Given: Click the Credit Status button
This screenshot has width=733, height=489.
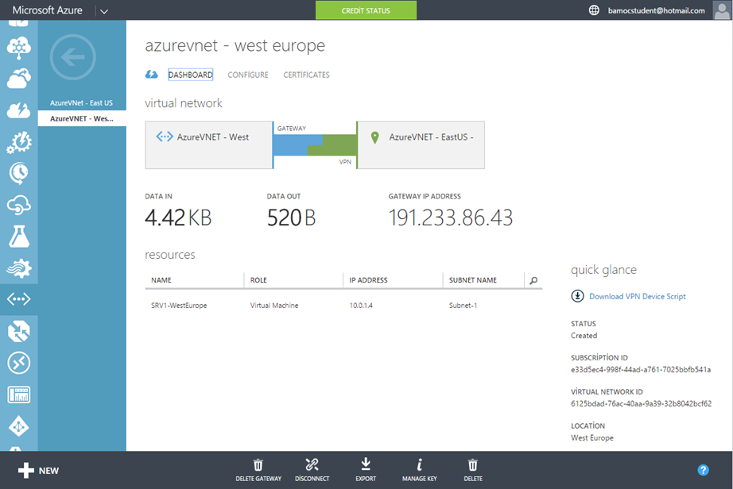Looking at the screenshot, I should click(x=366, y=10).
